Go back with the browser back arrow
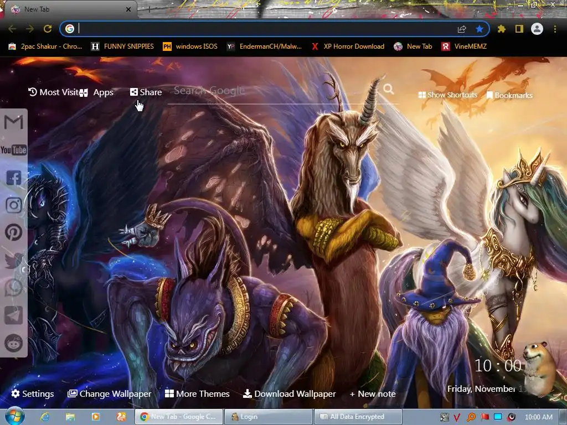 coord(12,29)
